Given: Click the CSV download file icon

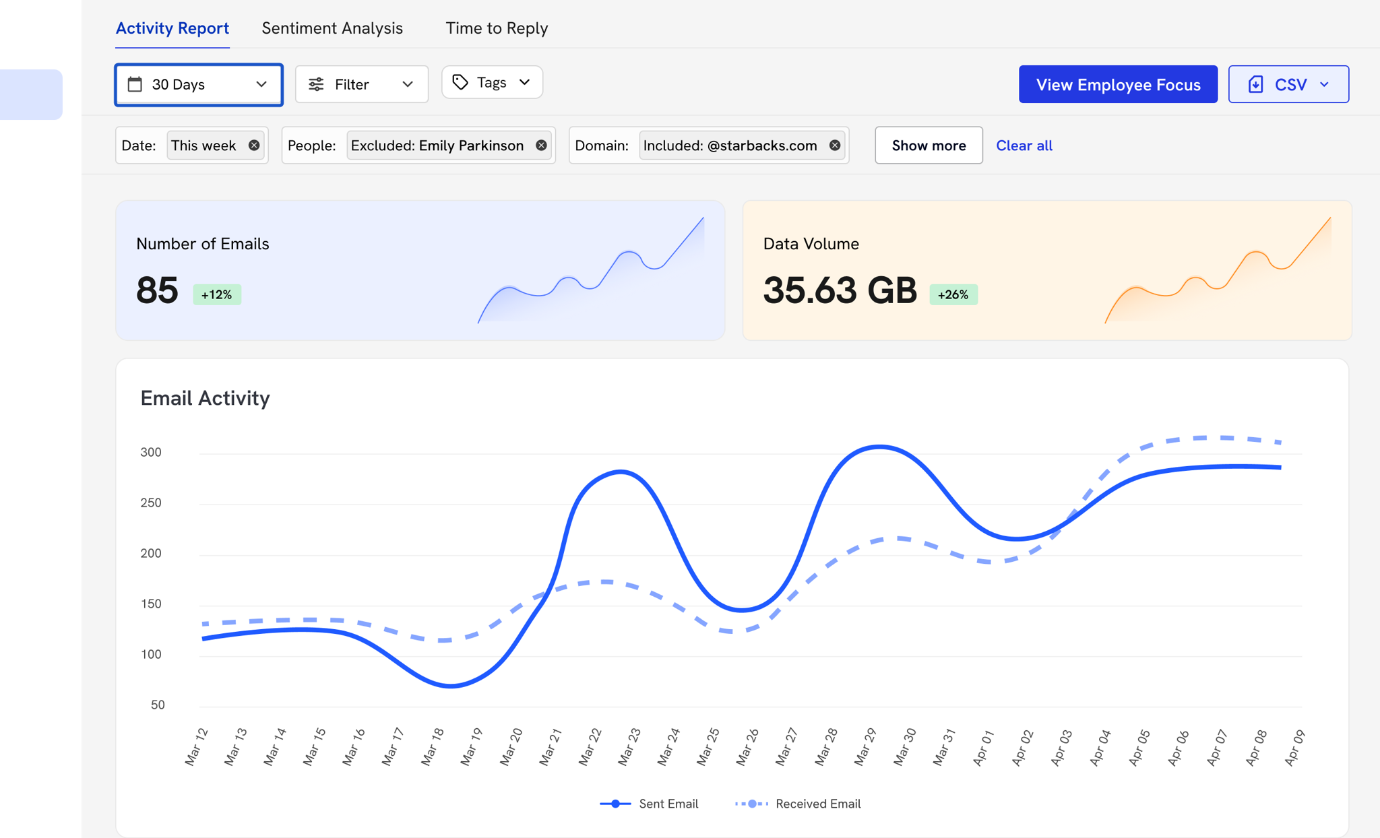Looking at the screenshot, I should 1255,84.
